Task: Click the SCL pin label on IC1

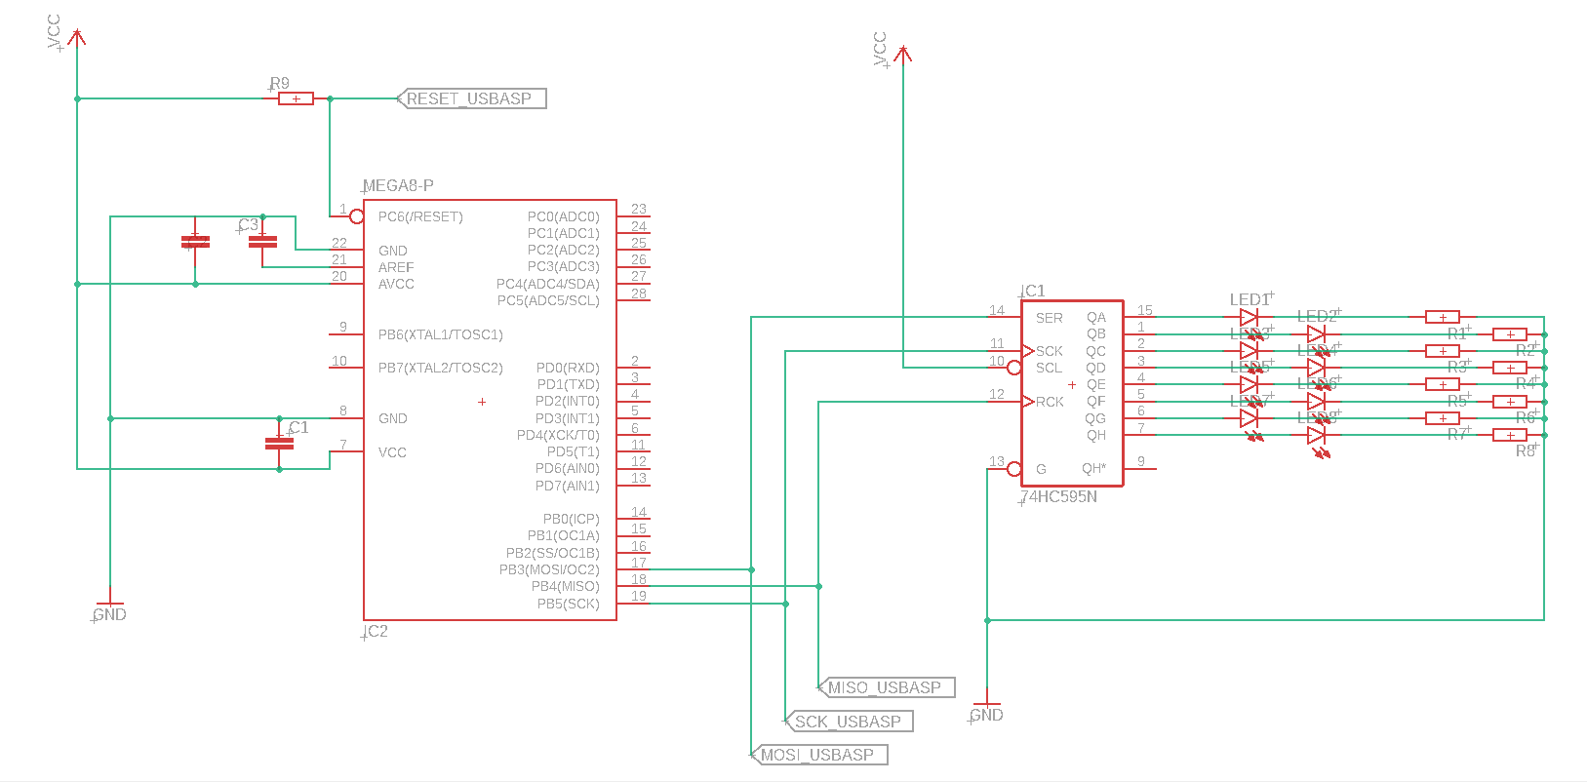Action: [x=1050, y=368]
